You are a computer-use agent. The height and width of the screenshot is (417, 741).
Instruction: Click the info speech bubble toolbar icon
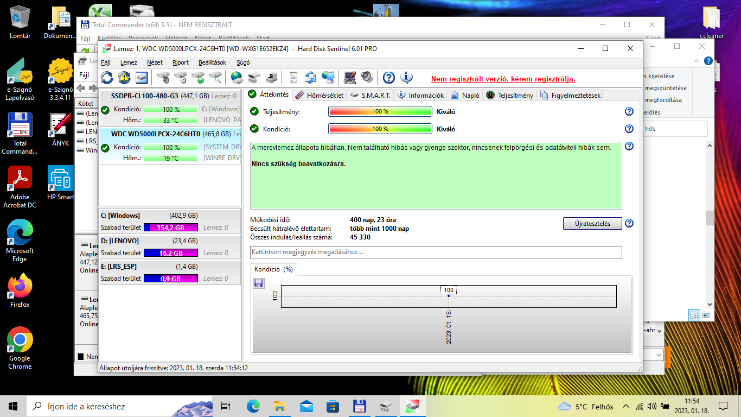(x=406, y=78)
